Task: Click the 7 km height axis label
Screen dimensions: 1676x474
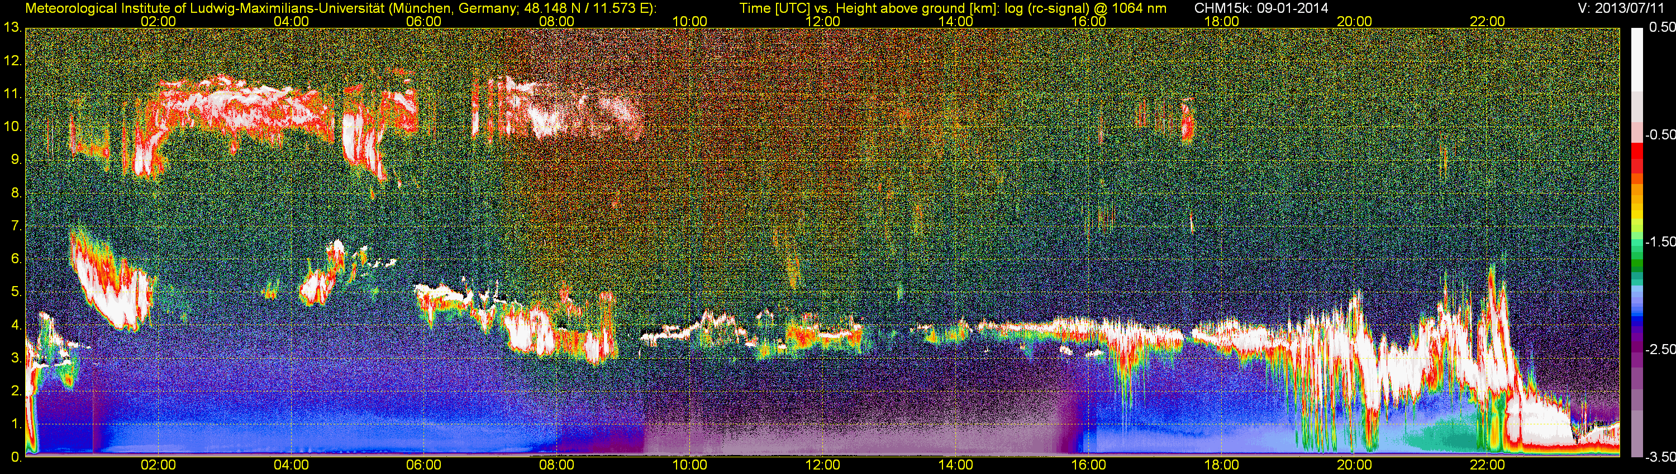Action: [x=16, y=226]
